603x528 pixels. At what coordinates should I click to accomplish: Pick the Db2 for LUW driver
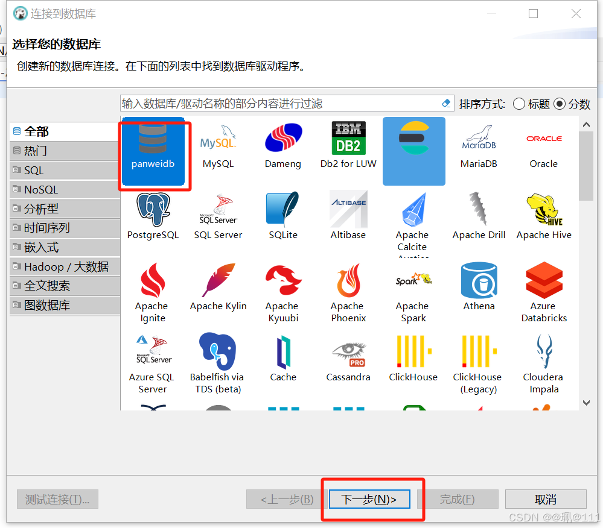click(348, 145)
